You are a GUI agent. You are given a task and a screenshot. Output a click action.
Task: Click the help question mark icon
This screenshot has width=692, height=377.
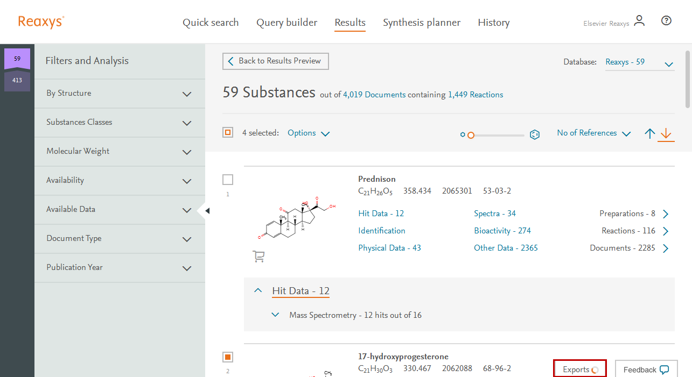coord(666,21)
